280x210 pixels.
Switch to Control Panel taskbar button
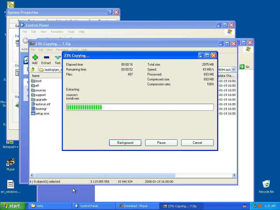(x=94, y=206)
